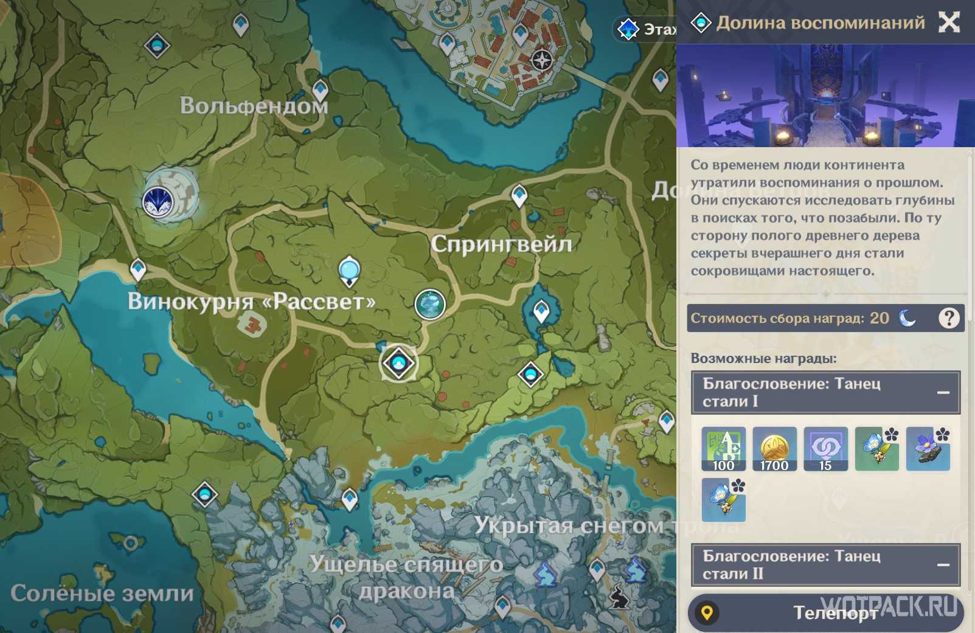Click the domain diamond icon beside the title
Viewport: 975px width, 633px height.
pos(701,23)
